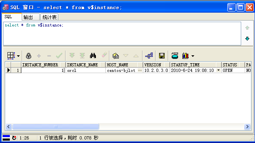The image size is (255, 143).
Task: Open the grid select-mode icon
Action: [x=11, y=56]
